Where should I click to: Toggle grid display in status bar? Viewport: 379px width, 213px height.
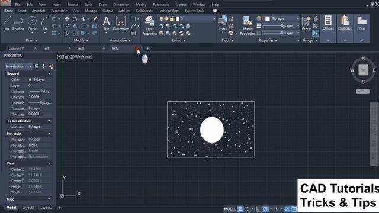click(240, 209)
